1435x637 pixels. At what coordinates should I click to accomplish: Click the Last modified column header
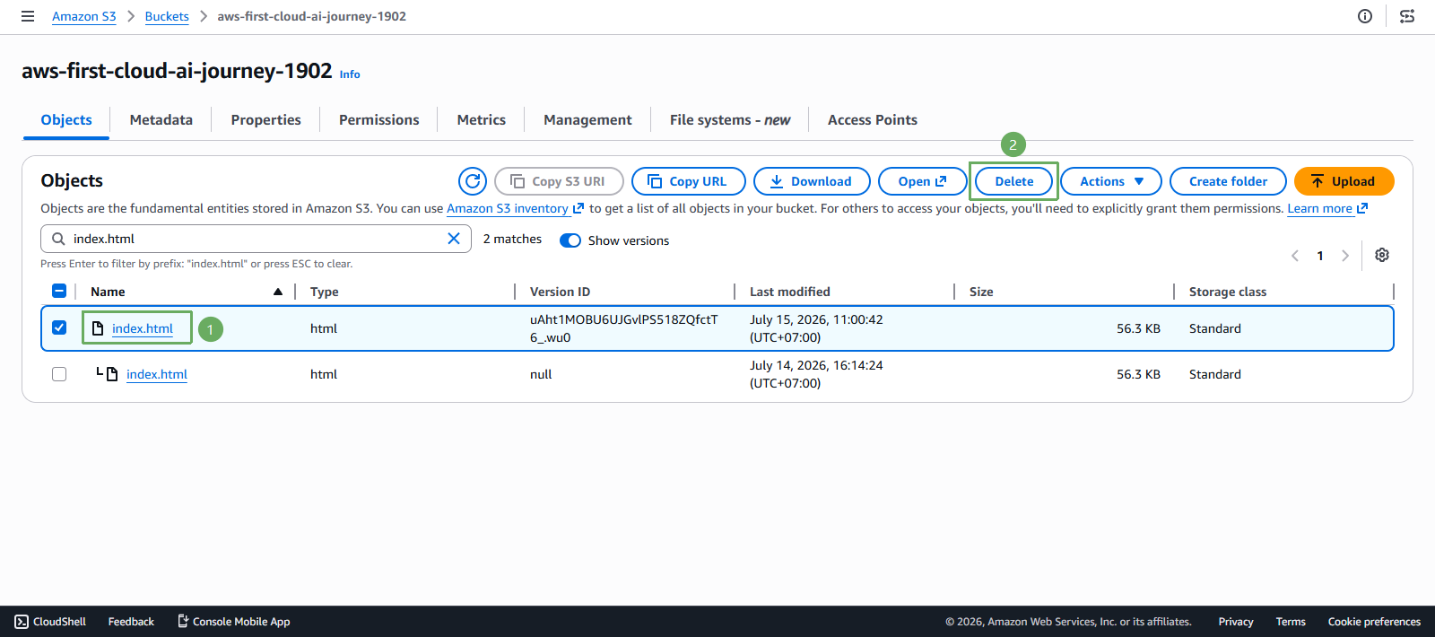point(790,292)
